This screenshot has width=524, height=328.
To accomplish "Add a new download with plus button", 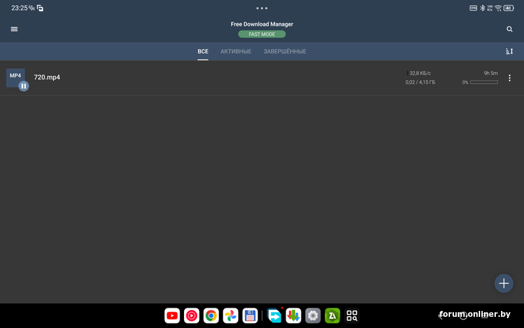I will point(504,283).
